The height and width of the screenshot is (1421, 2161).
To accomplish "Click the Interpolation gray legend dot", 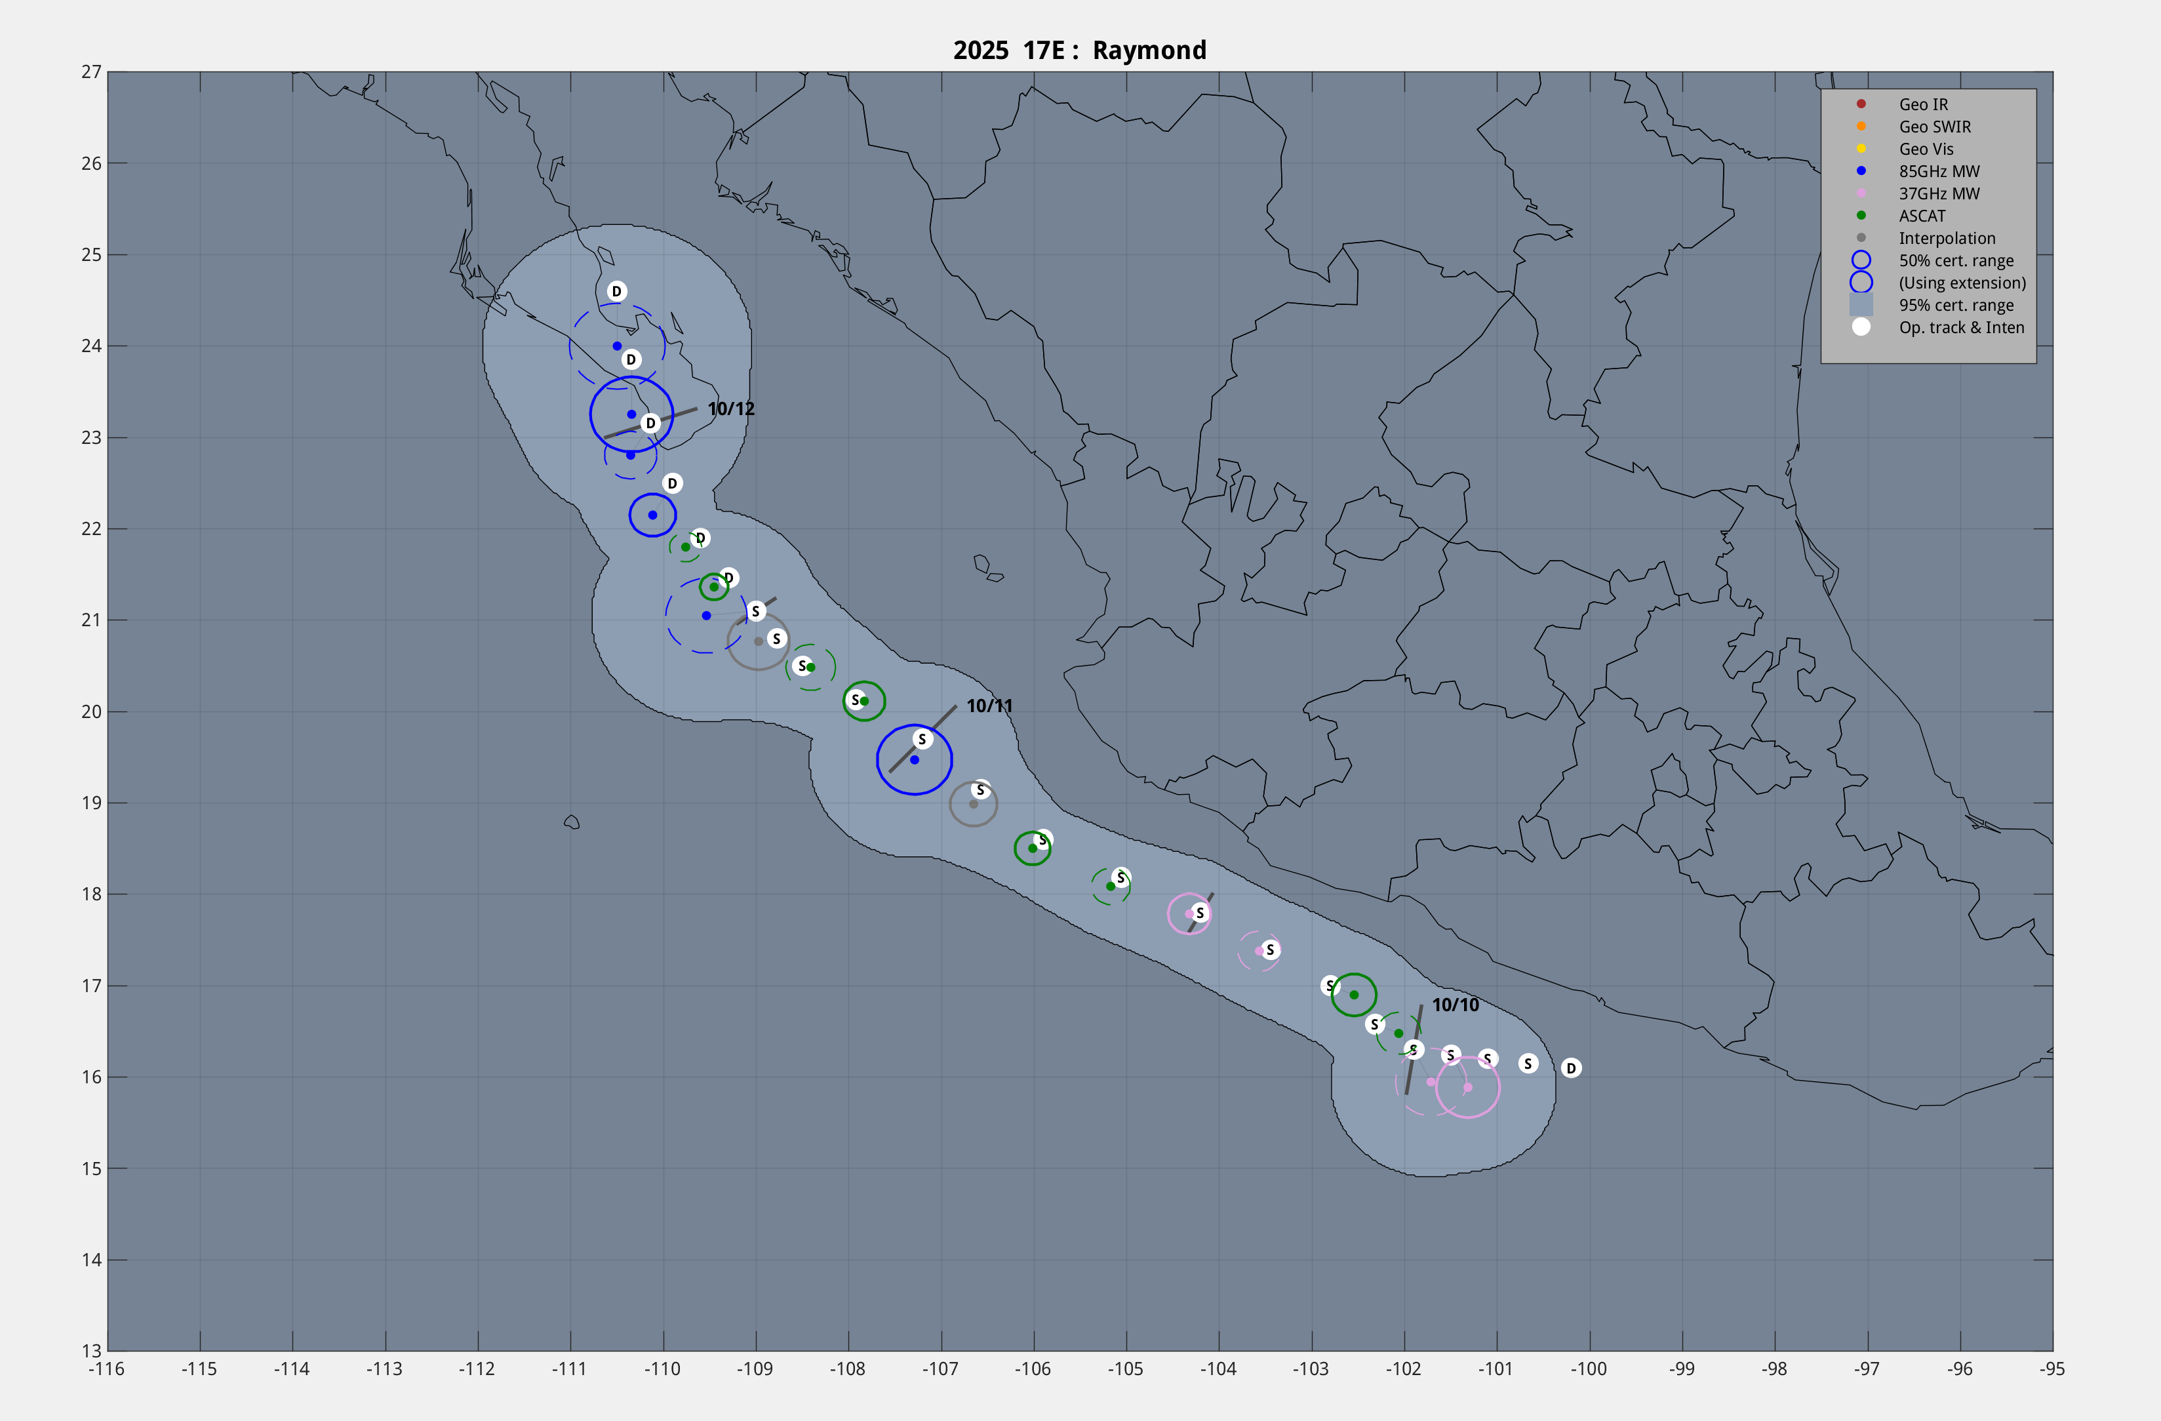I will pos(1861,238).
